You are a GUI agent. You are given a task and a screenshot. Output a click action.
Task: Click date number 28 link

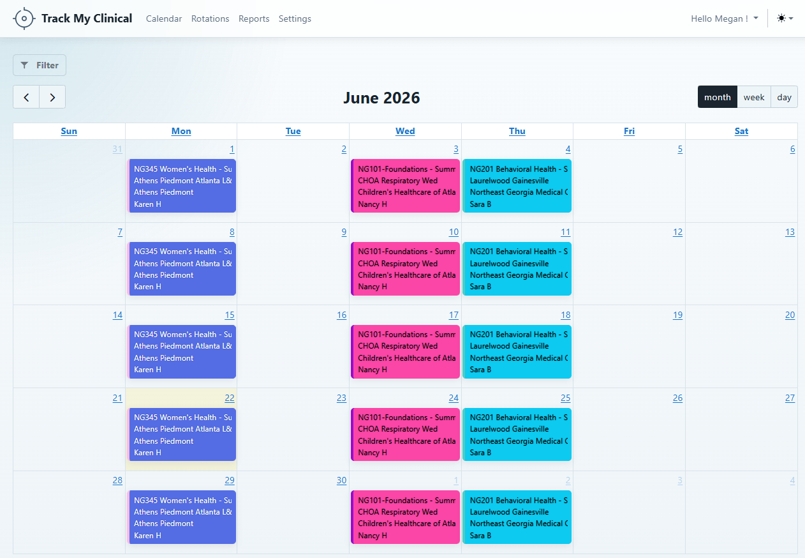[x=117, y=481]
